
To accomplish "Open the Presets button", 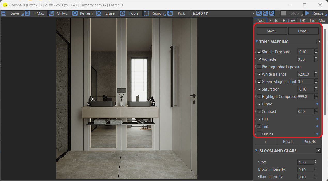I will point(310,141).
